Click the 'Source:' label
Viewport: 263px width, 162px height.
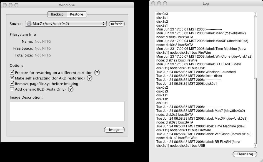[16, 24]
